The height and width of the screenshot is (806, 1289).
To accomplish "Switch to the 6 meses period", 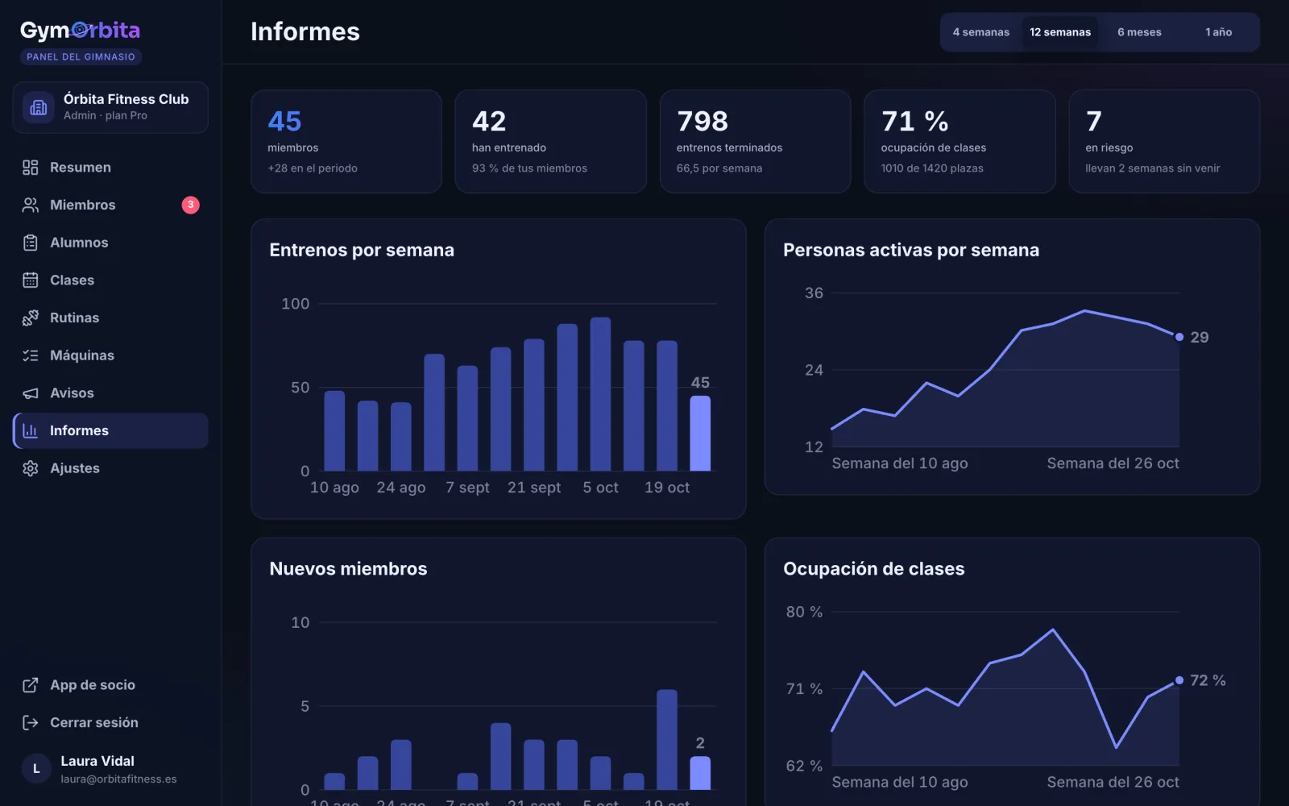I will point(1139,32).
